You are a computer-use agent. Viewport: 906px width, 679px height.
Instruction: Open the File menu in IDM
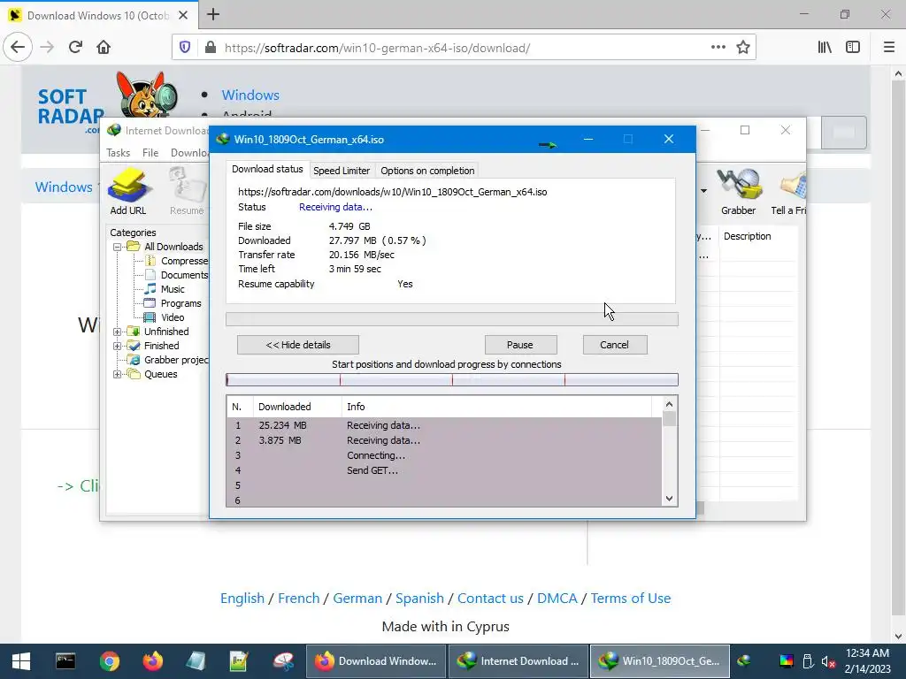[150, 153]
